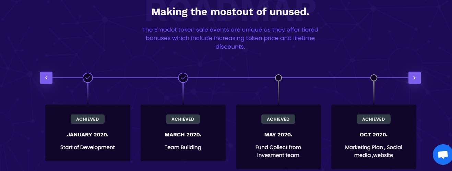Click the "MARCH 2020." card title
452x171 pixels.
pyautogui.click(x=183, y=135)
